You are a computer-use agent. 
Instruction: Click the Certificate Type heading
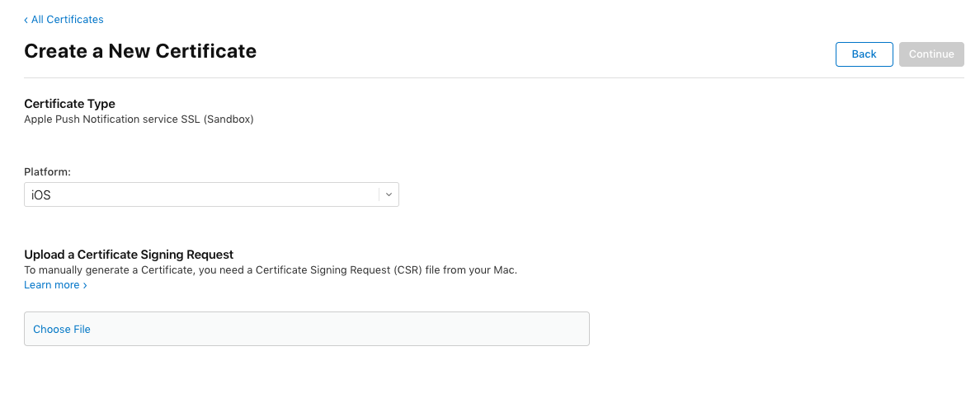(69, 104)
